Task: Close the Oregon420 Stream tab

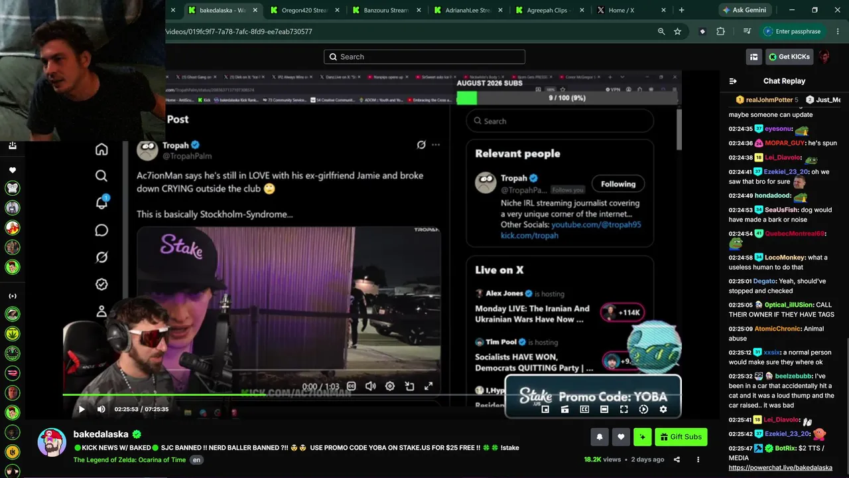Action: pyautogui.click(x=337, y=10)
